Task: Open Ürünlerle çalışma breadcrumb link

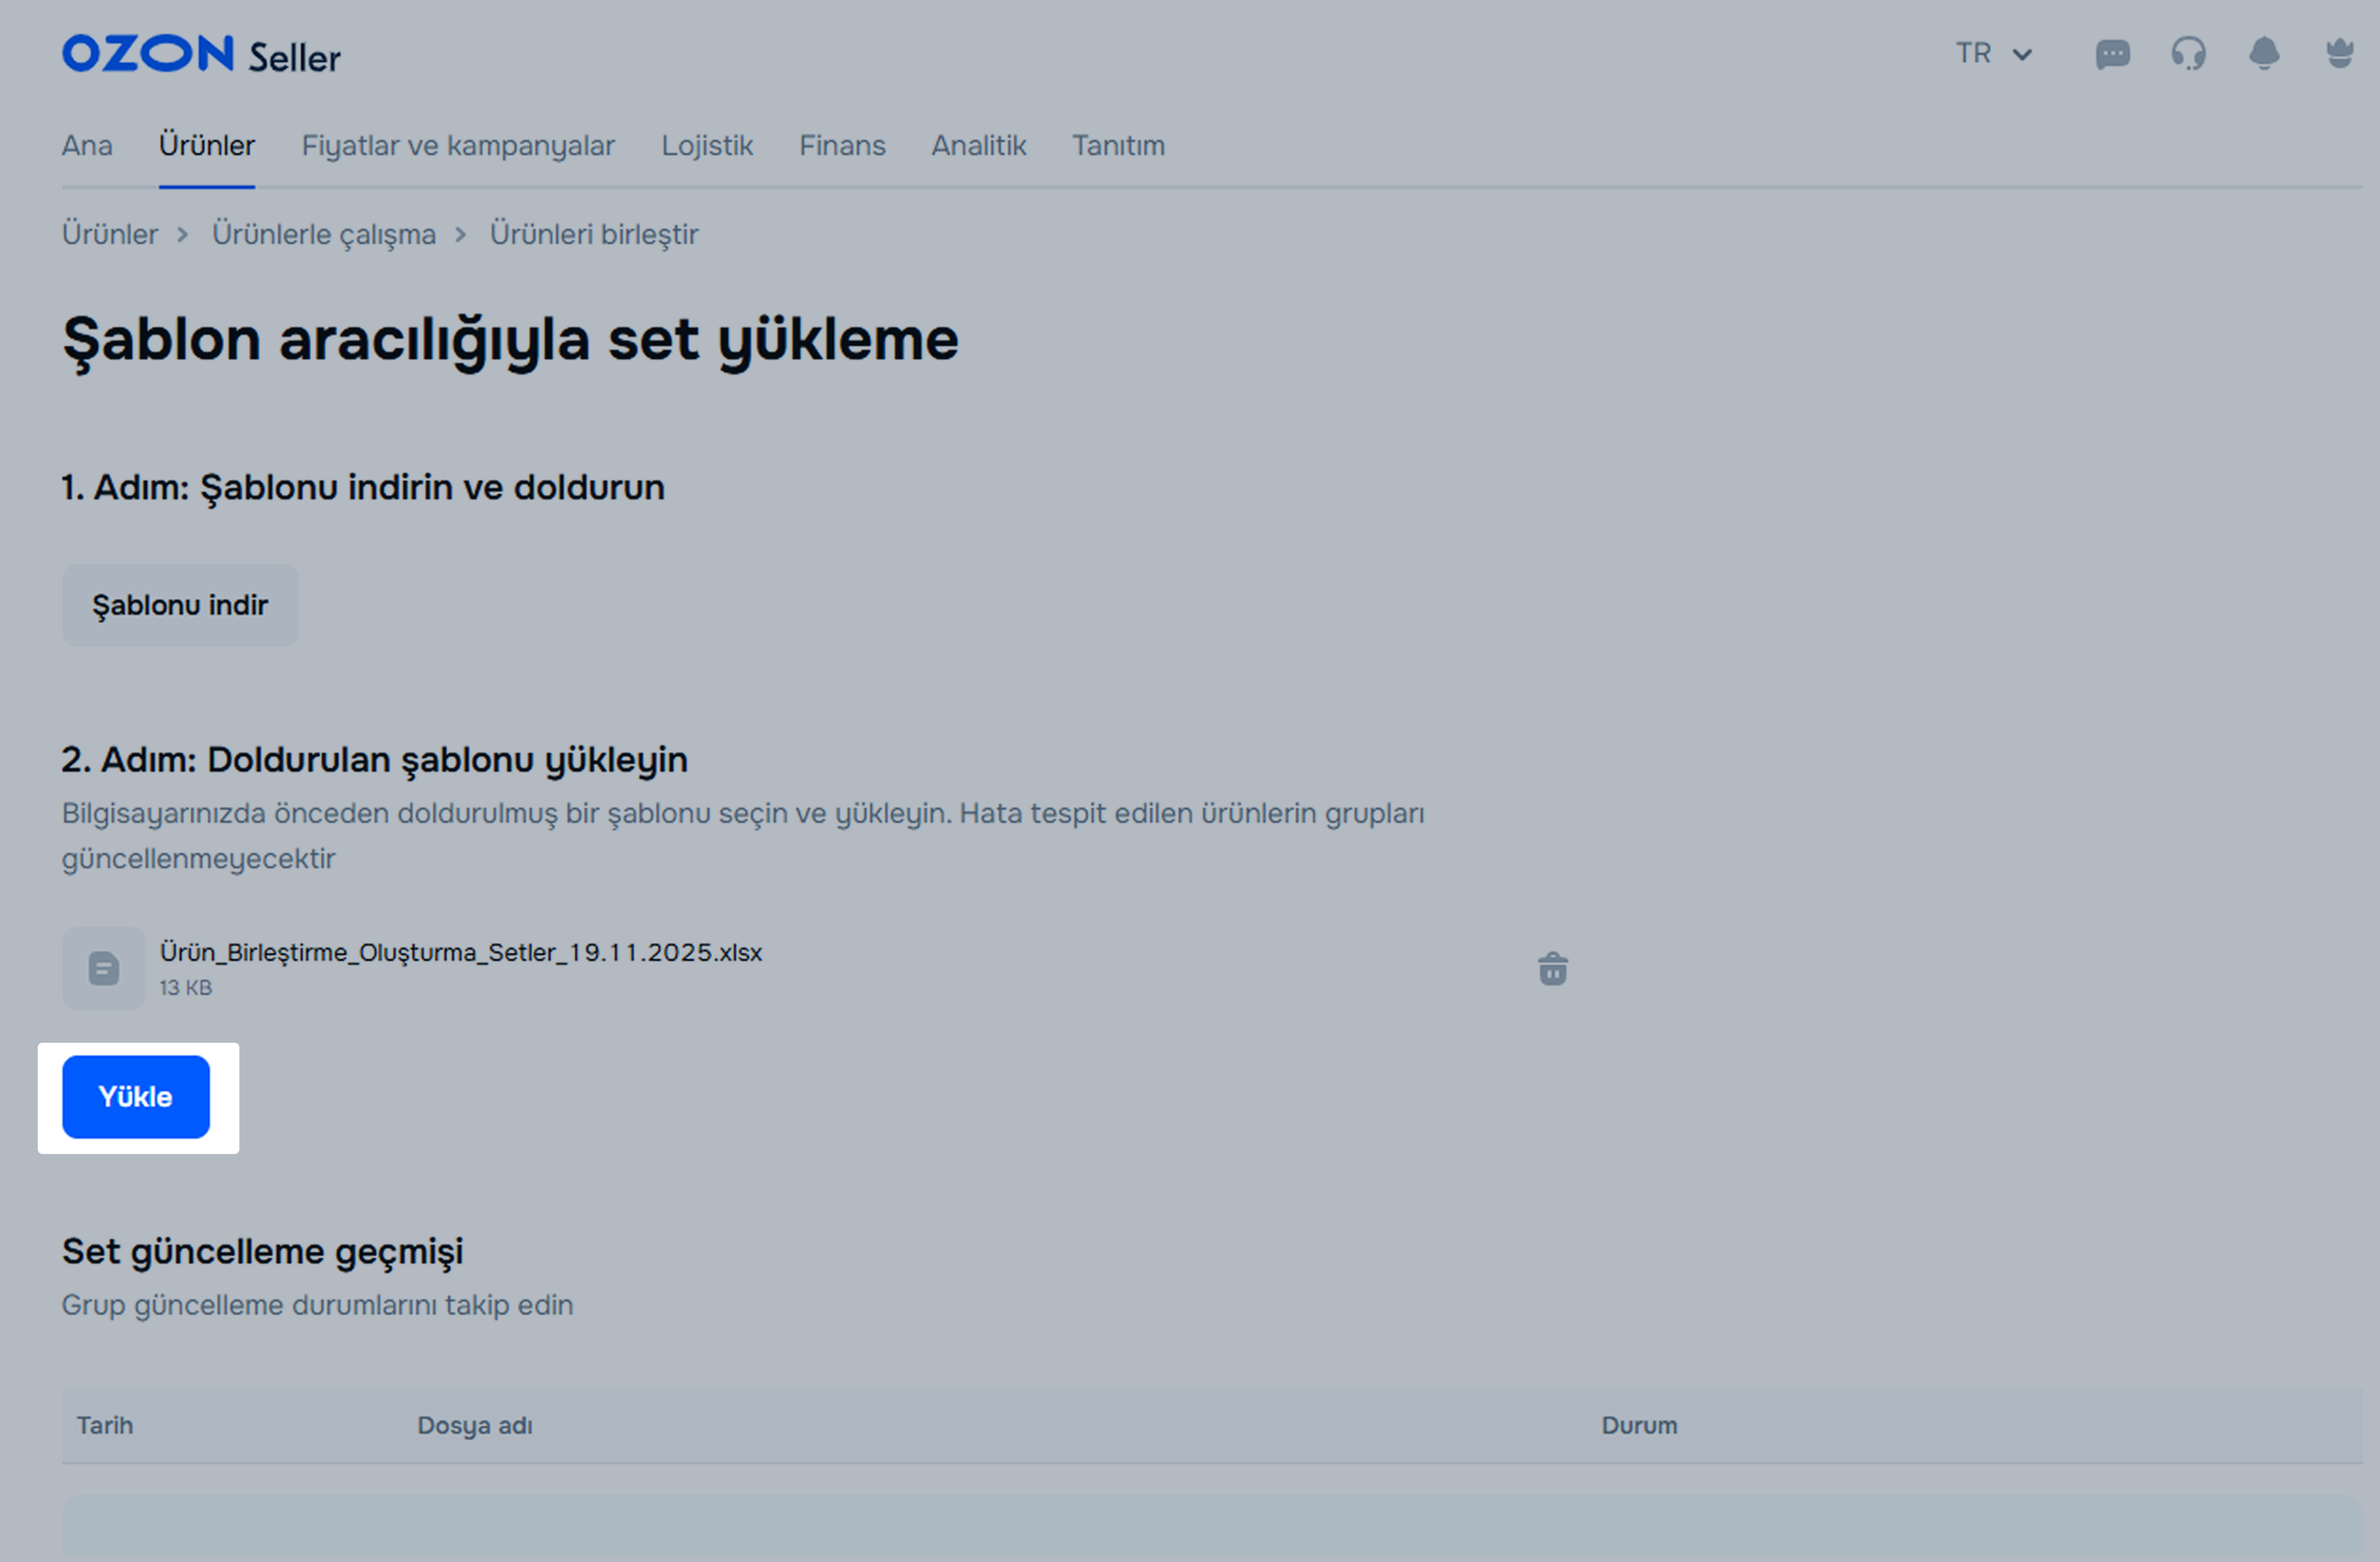Action: [324, 234]
